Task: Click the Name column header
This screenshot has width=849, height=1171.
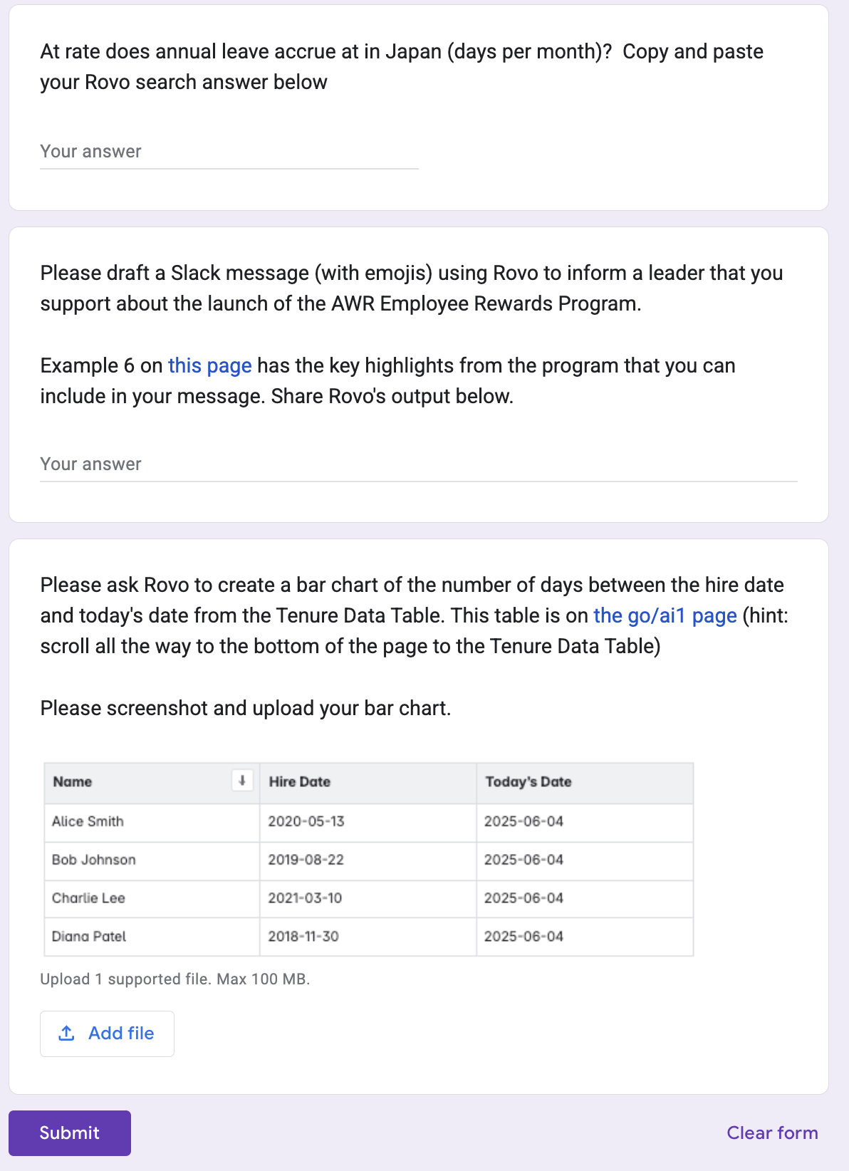Action: (152, 782)
